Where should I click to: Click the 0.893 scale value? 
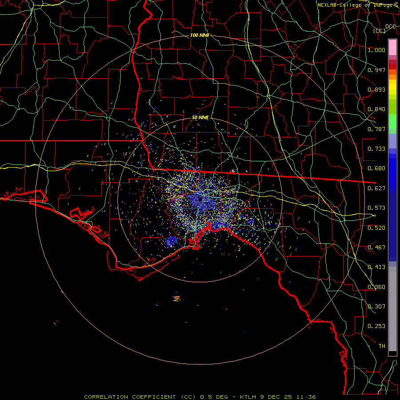coord(376,89)
